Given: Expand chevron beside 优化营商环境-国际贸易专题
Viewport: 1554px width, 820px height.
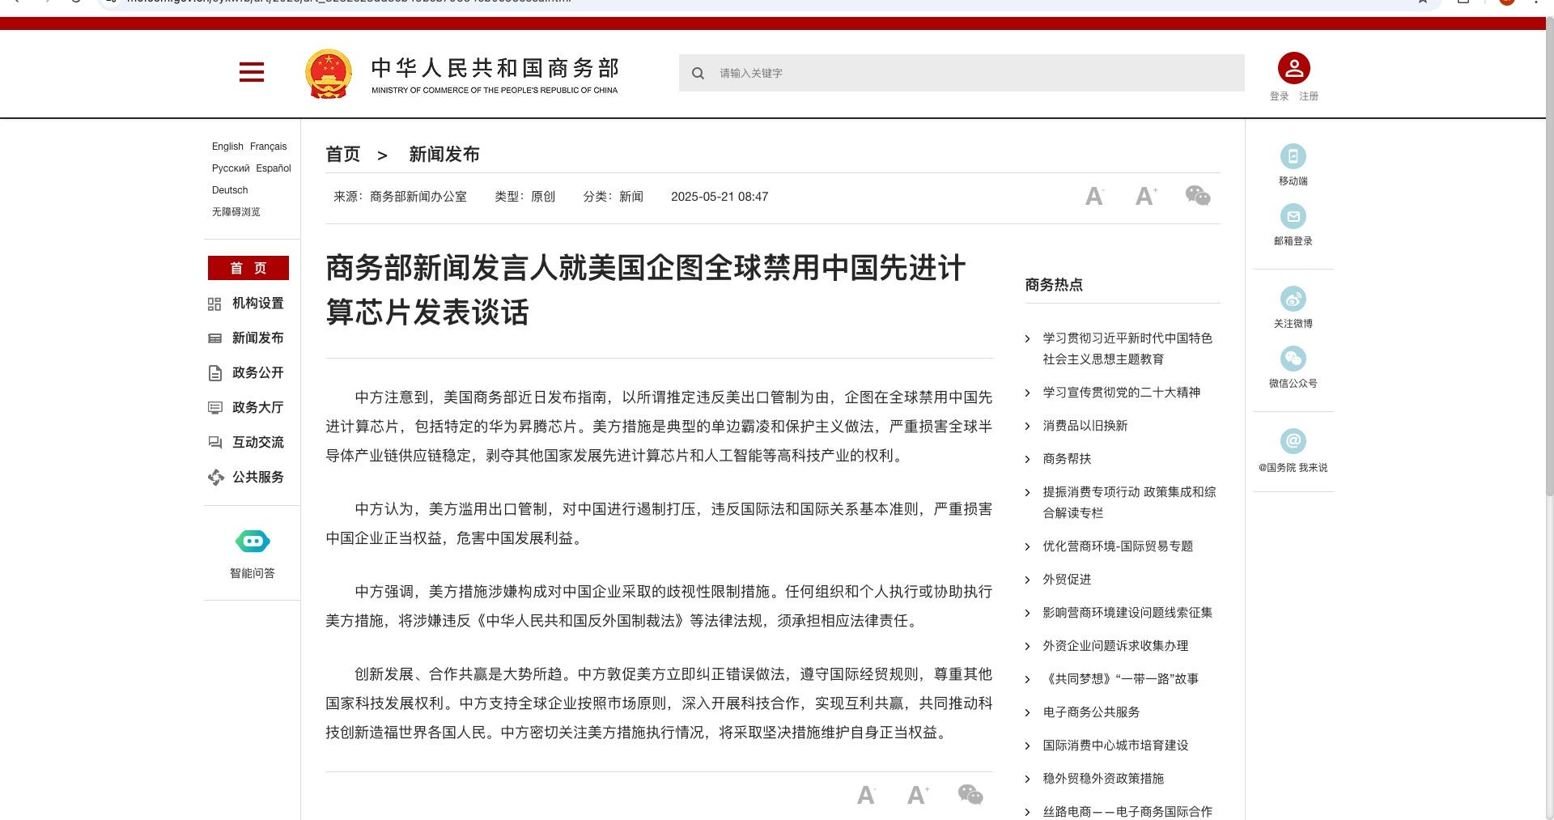Looking at the screenshot, I should pos(1027,546).
